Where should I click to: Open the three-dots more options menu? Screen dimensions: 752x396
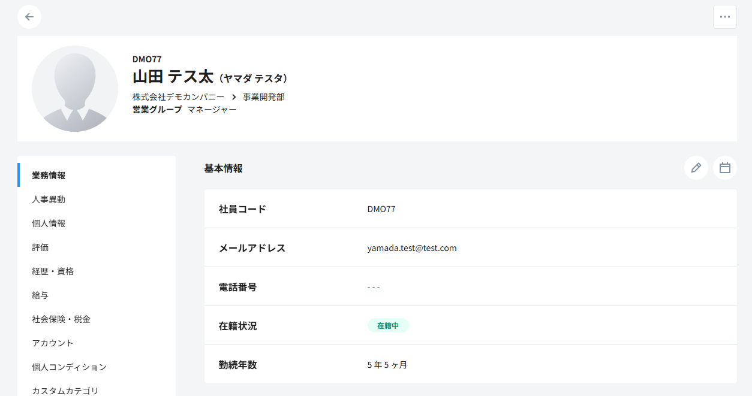coord(724,17)
